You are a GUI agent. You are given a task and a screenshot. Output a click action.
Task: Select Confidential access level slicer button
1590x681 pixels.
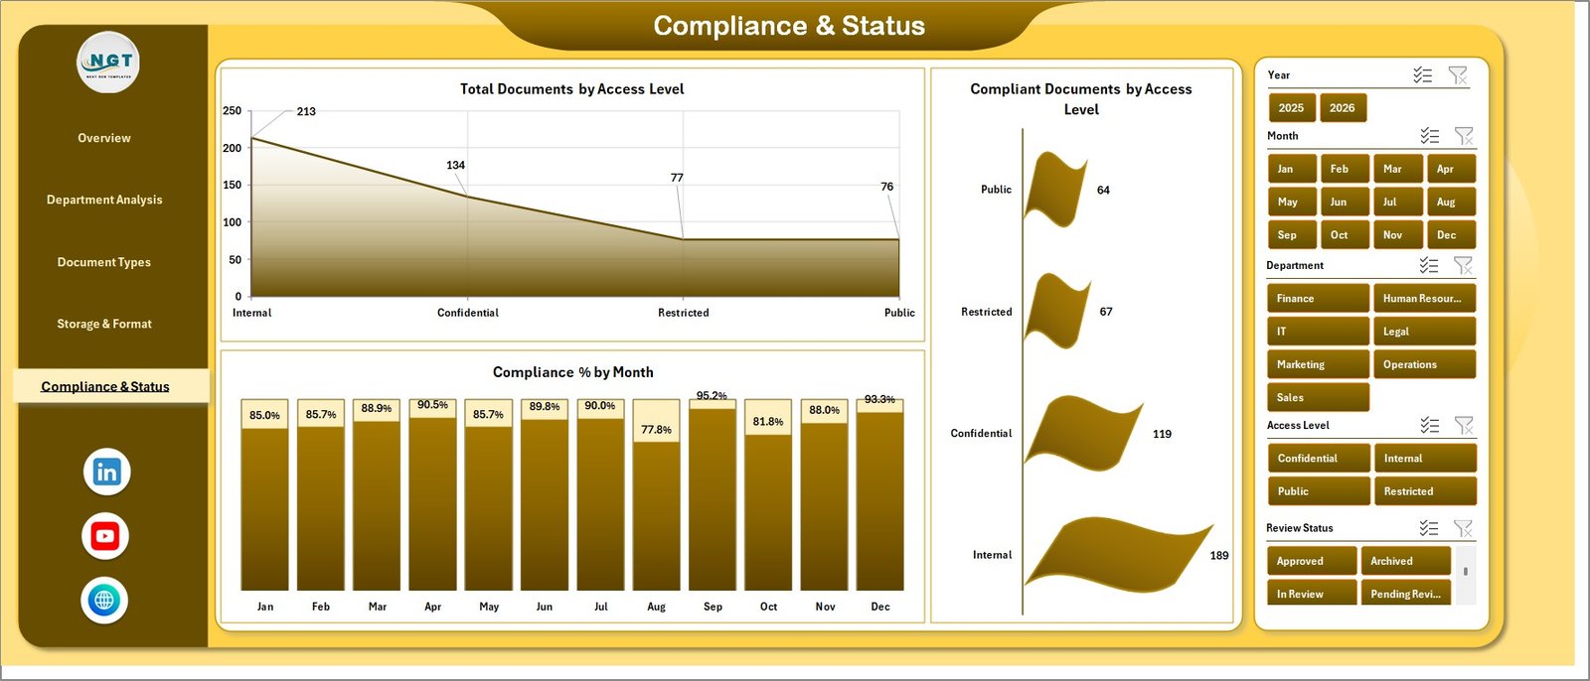click(x=1320, y=458)
